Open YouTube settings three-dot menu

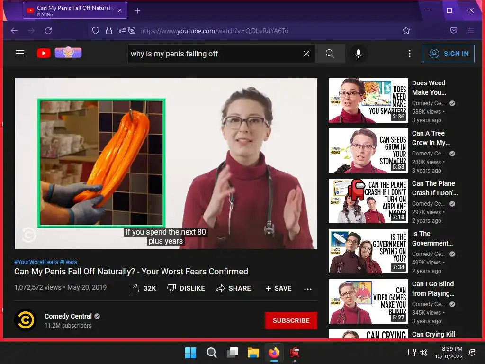410,54
